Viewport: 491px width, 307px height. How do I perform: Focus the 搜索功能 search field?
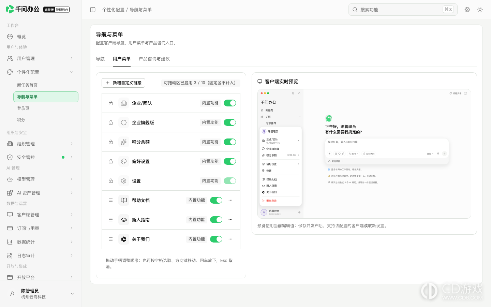click(x=403, y=10)
